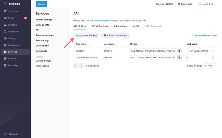Open Carrier lookup
Screen dimensions: 222x138
pos(43,61)
